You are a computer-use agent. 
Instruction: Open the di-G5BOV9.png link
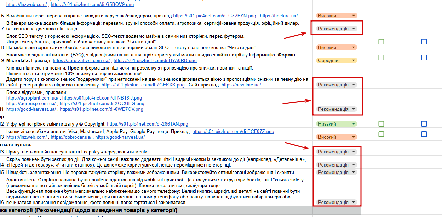92,5
